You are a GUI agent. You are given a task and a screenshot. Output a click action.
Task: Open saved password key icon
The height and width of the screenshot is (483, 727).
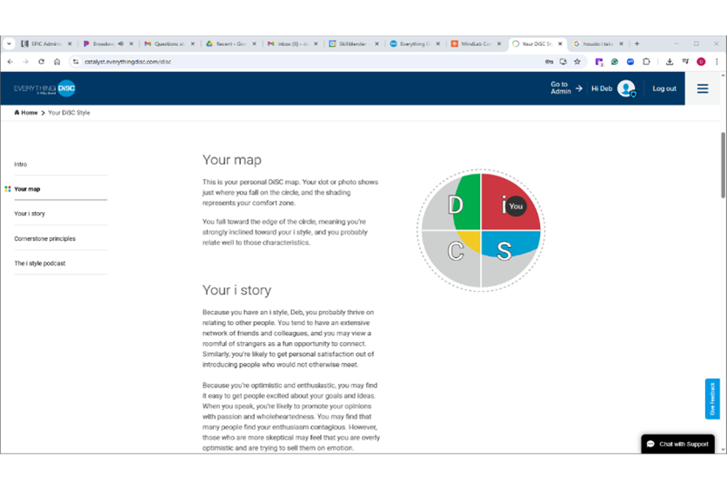(x=549, y=62)
